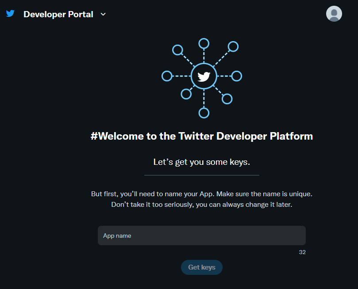
Task: Click the Twitter bird logo in header
Action: tap(10, 14)
